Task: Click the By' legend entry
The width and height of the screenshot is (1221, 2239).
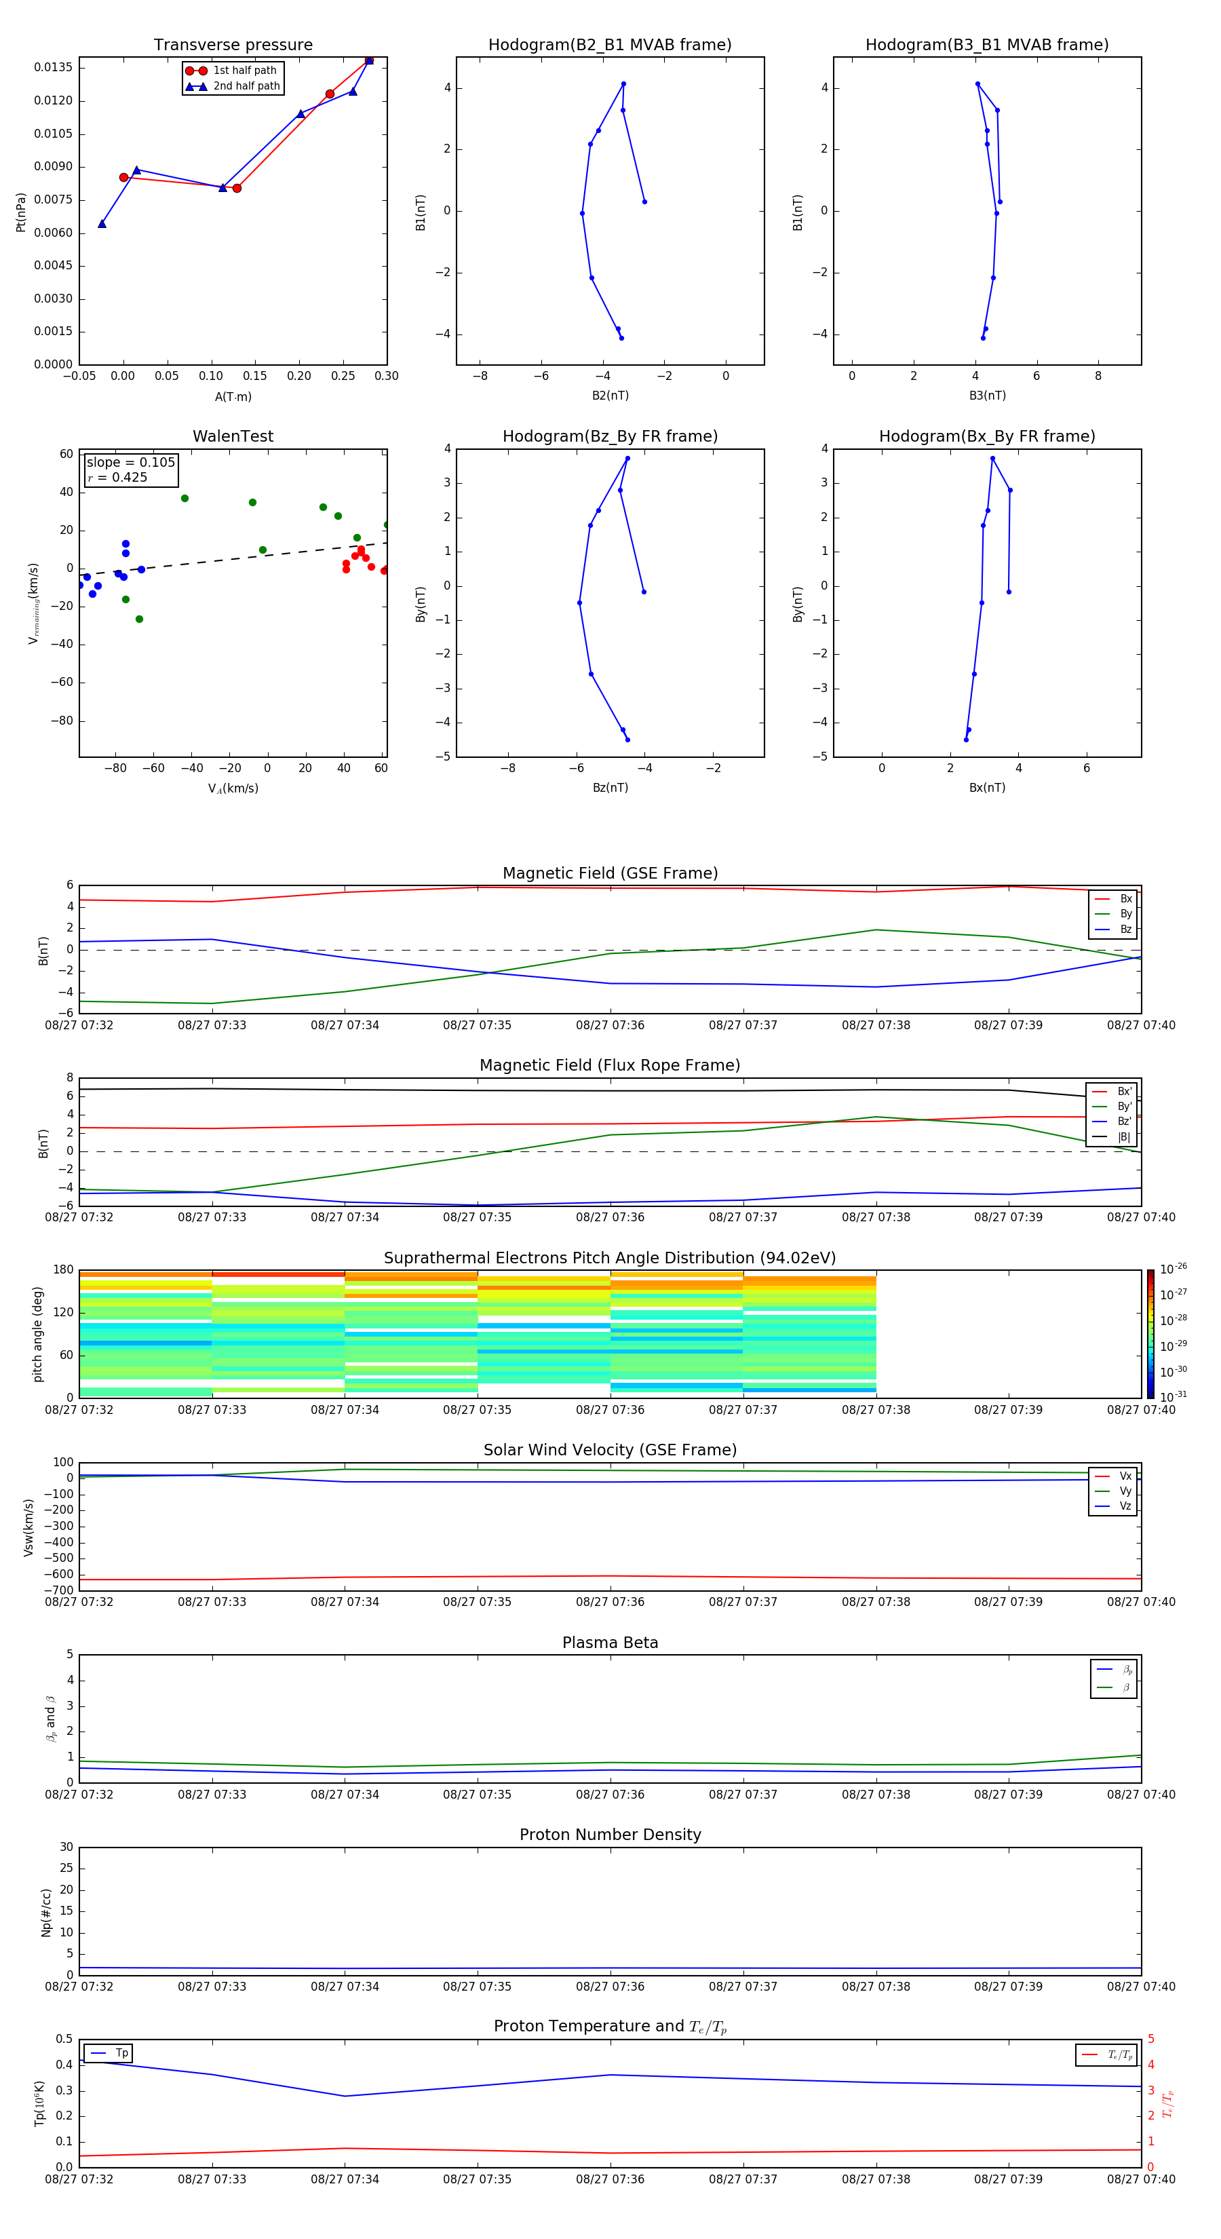Action: click(1112, 1107)
